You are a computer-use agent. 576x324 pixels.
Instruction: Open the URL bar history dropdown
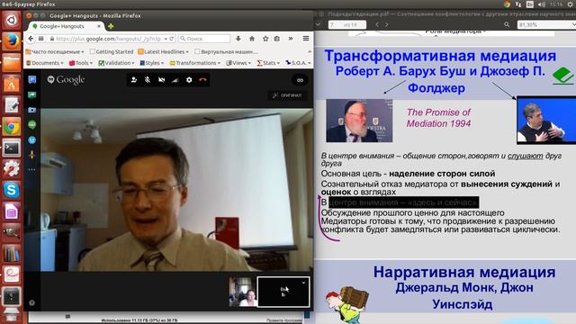coord(166,39)
